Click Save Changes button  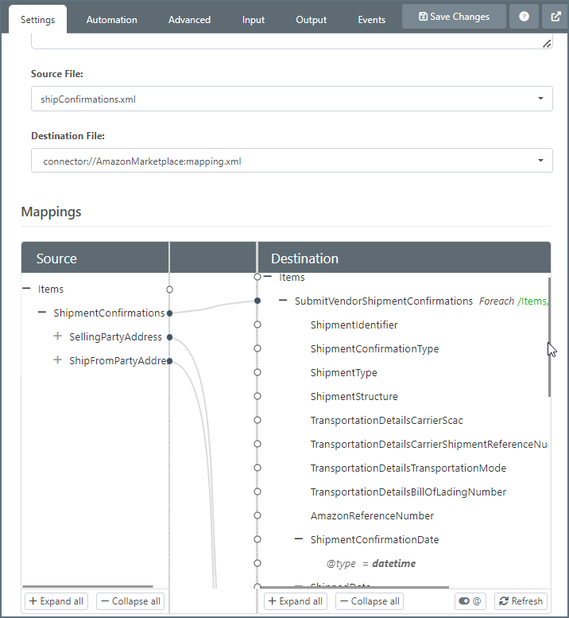click(454, 17)
